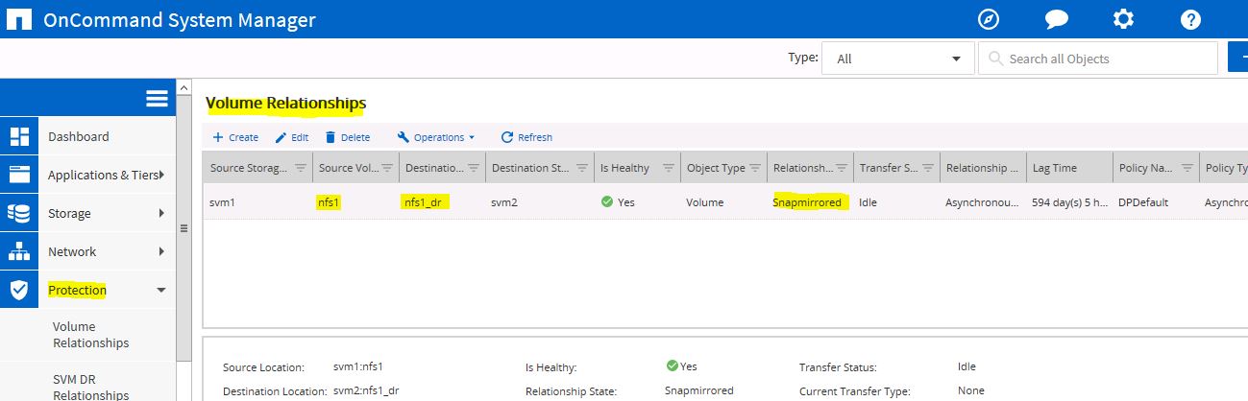Image resolution: width=1248 pixels, height=401 pixels.
Task: Expand the Storage submenu arrow
Action: click(161, 213)
